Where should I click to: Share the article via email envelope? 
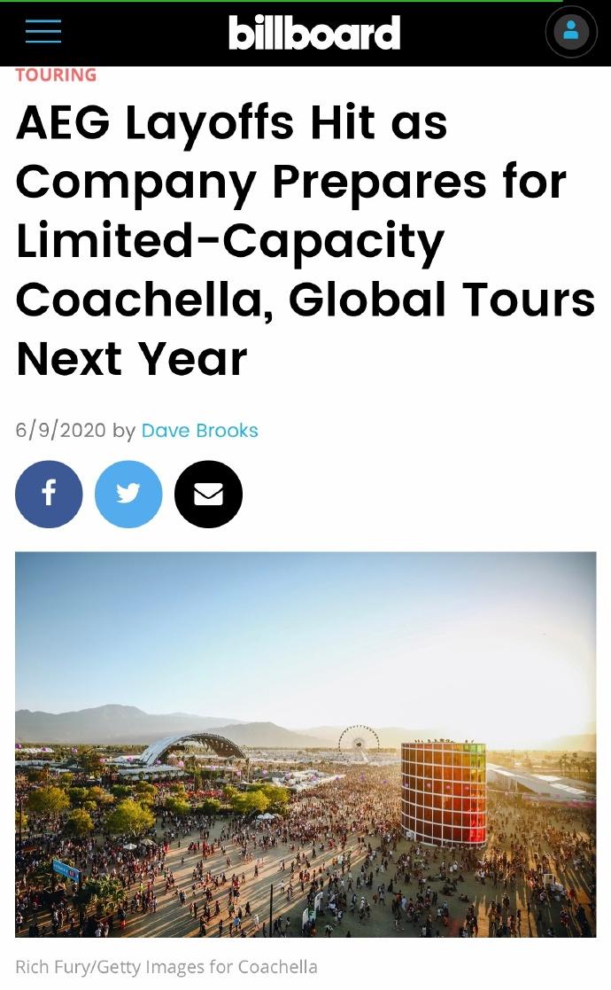point(208,494)
